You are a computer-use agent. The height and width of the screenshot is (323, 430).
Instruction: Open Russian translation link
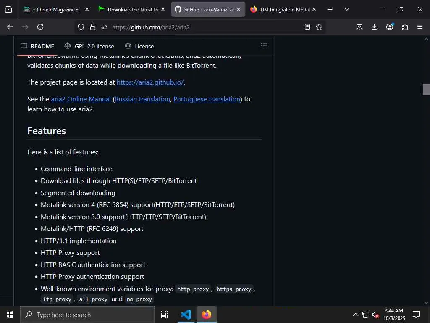click(x=142, y=99)
